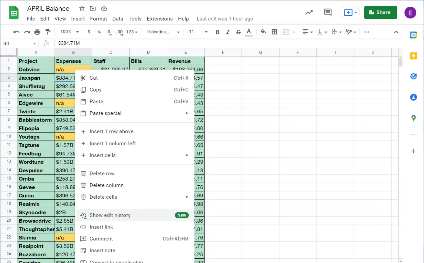Open the fill color bucket

point(263,32)
